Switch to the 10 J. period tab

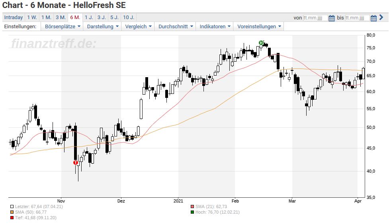coord(129,18)
